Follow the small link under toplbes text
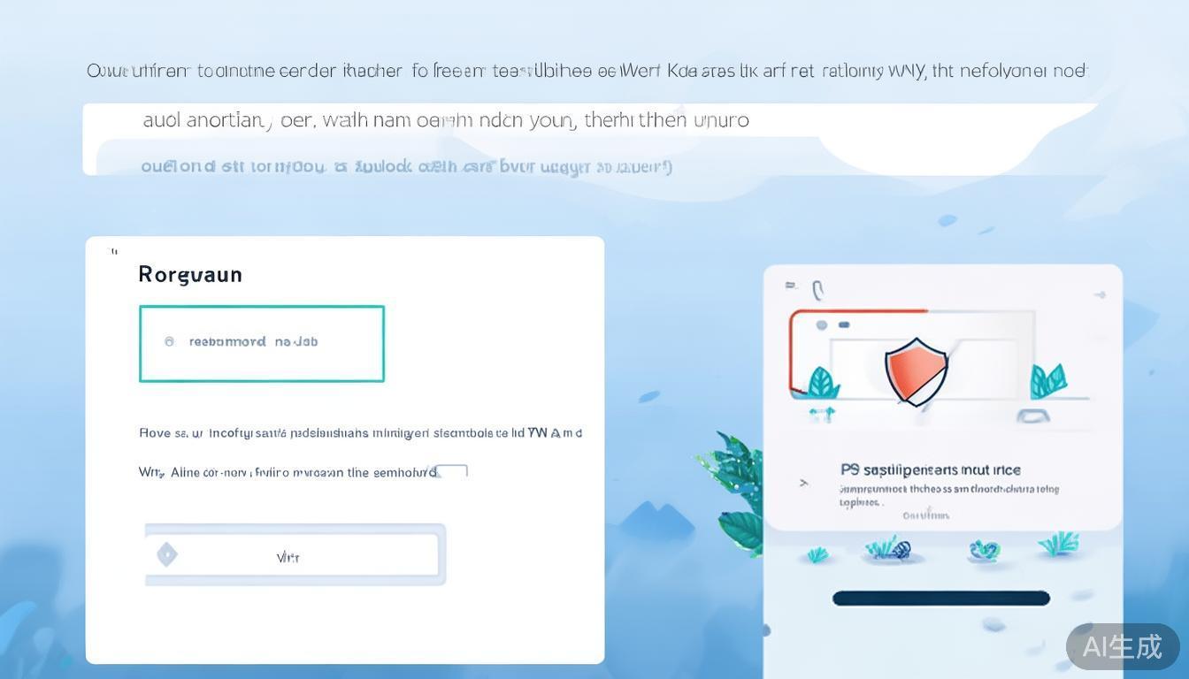This screenshot has width=1189, height=679. pos(926,515)
